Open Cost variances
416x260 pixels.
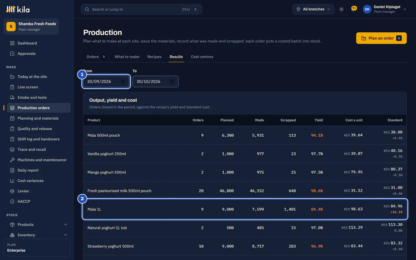[x=39, y=181]
